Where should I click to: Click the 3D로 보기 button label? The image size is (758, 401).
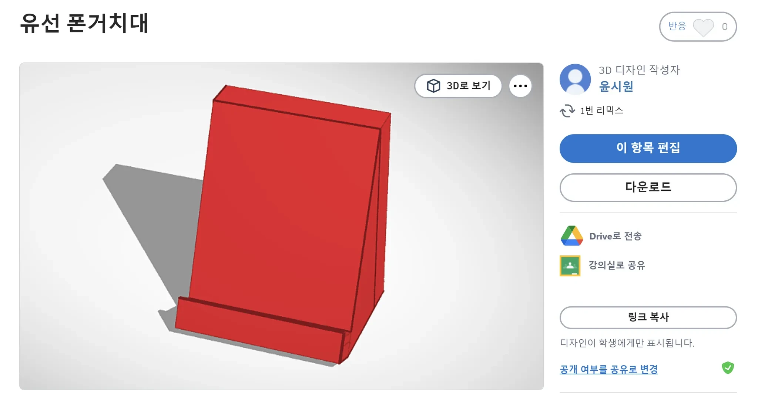pos(468,86)
